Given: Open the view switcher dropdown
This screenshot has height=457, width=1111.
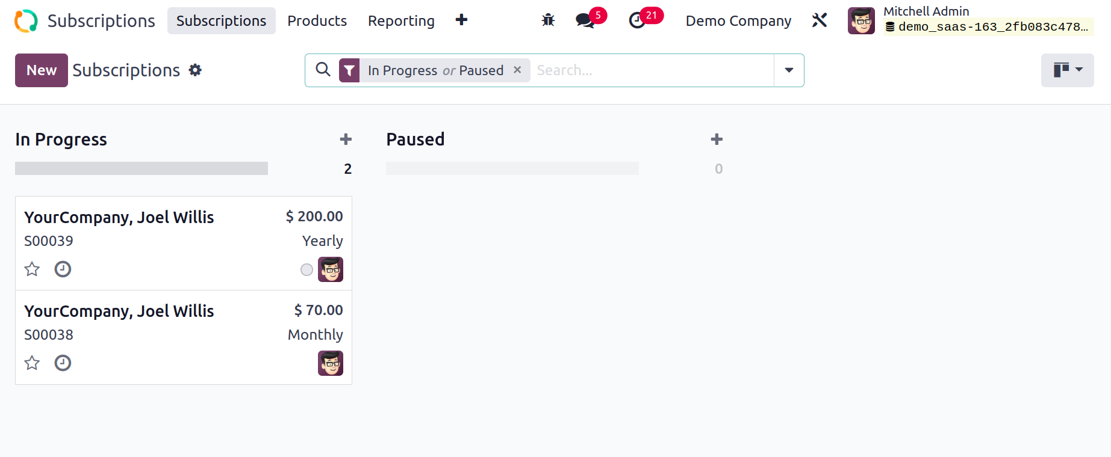Looking at the screenshot, I should (x=1068, y=70).
